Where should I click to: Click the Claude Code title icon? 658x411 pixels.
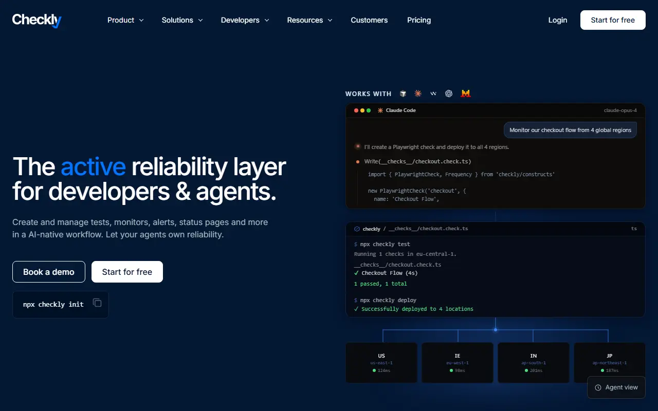(380, 110)
